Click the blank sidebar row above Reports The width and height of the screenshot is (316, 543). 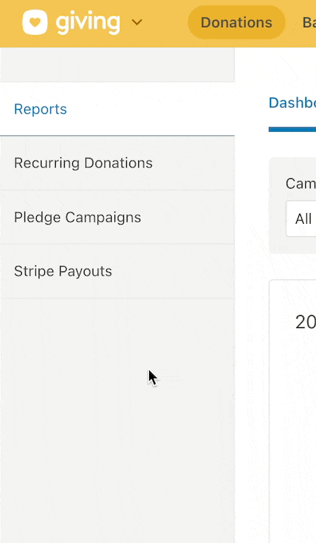point(117,65)
